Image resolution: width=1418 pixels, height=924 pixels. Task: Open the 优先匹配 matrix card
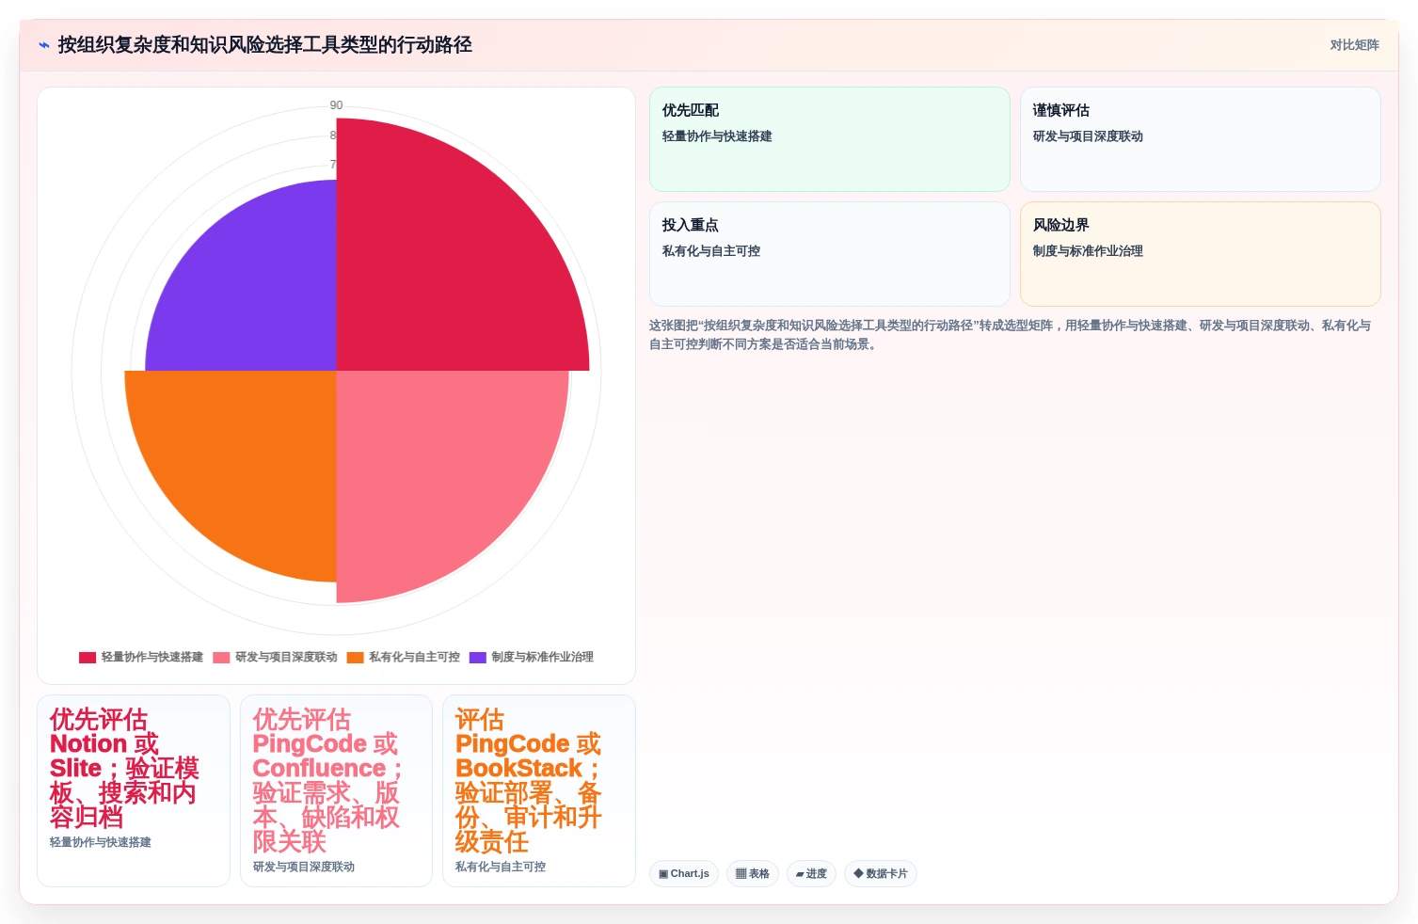(829, 139)
